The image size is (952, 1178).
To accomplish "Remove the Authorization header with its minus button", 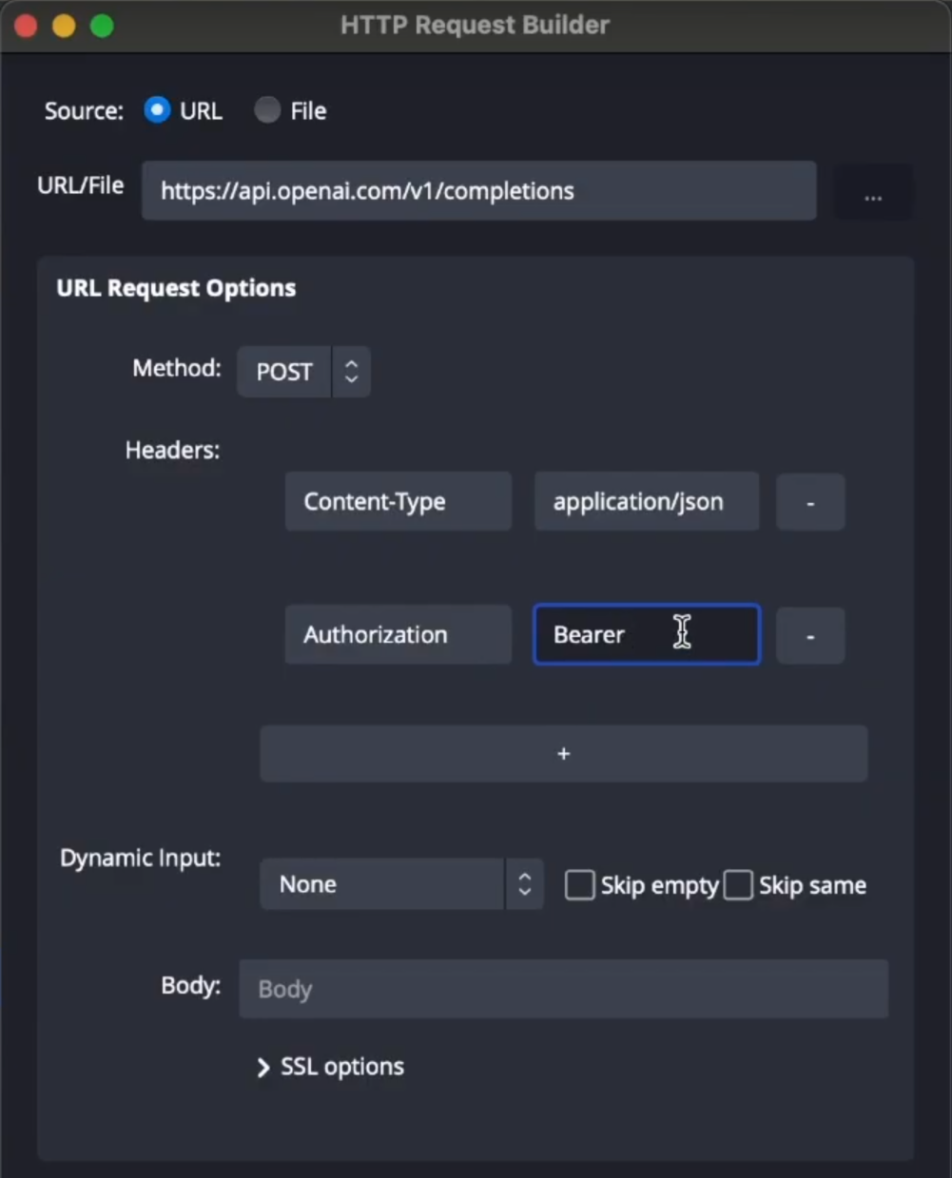I will pos(810,635).
